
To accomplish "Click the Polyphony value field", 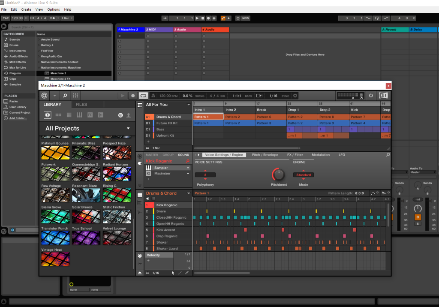I will tap(205, 175).
